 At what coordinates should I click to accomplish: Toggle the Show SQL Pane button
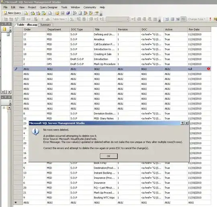[x=178, y=19]
